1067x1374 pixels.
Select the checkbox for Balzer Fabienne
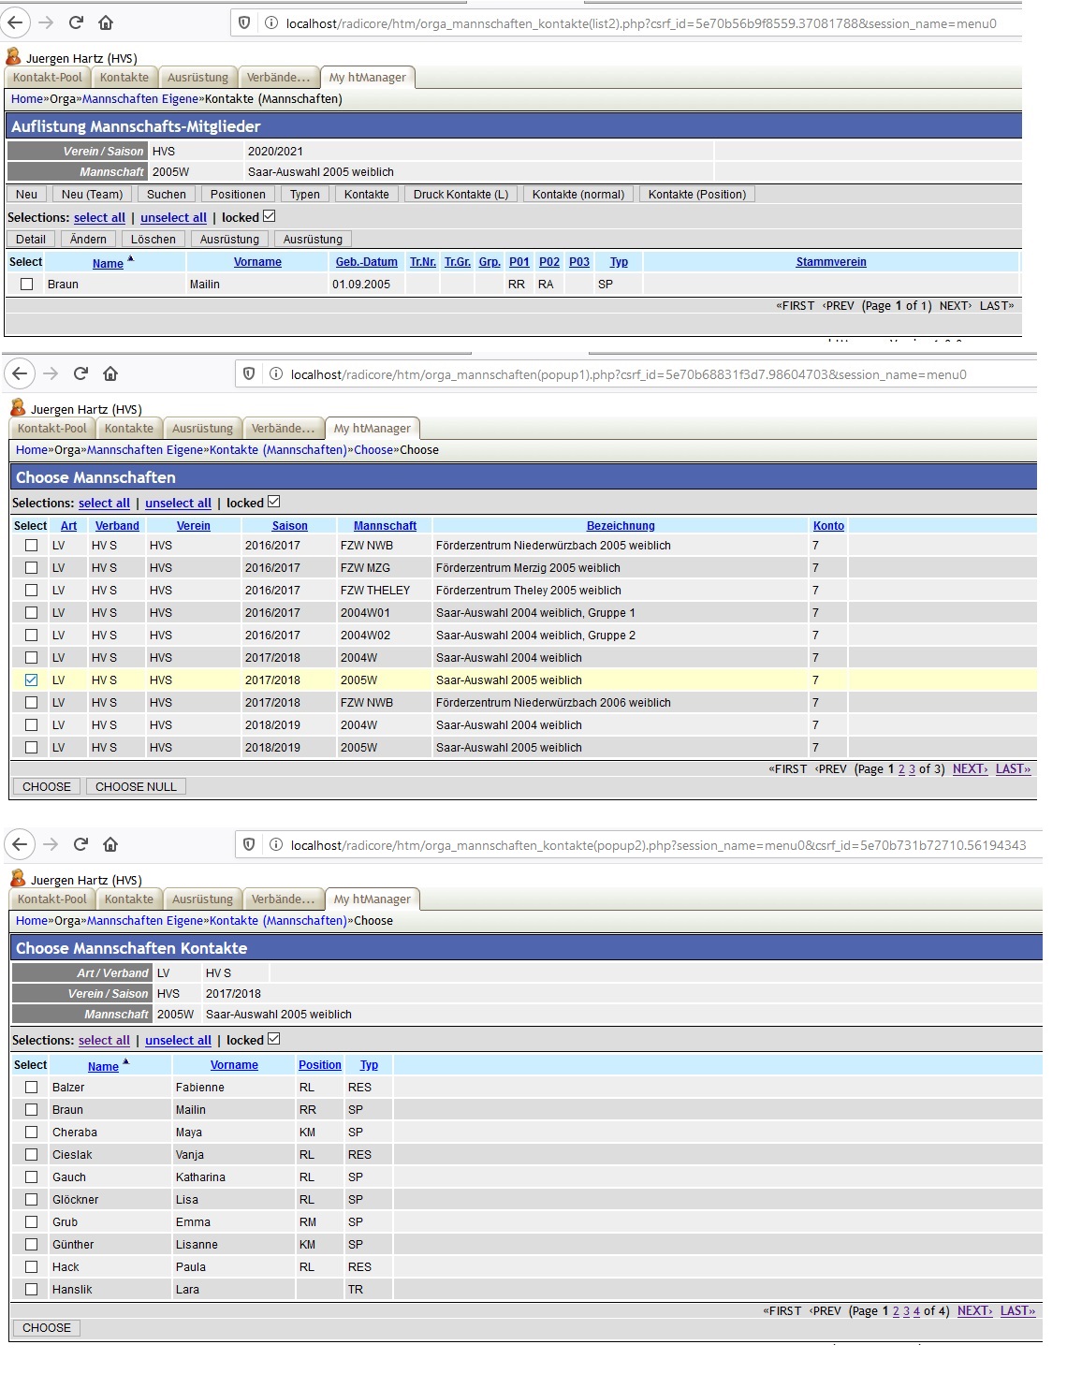tap(32, 1088)
